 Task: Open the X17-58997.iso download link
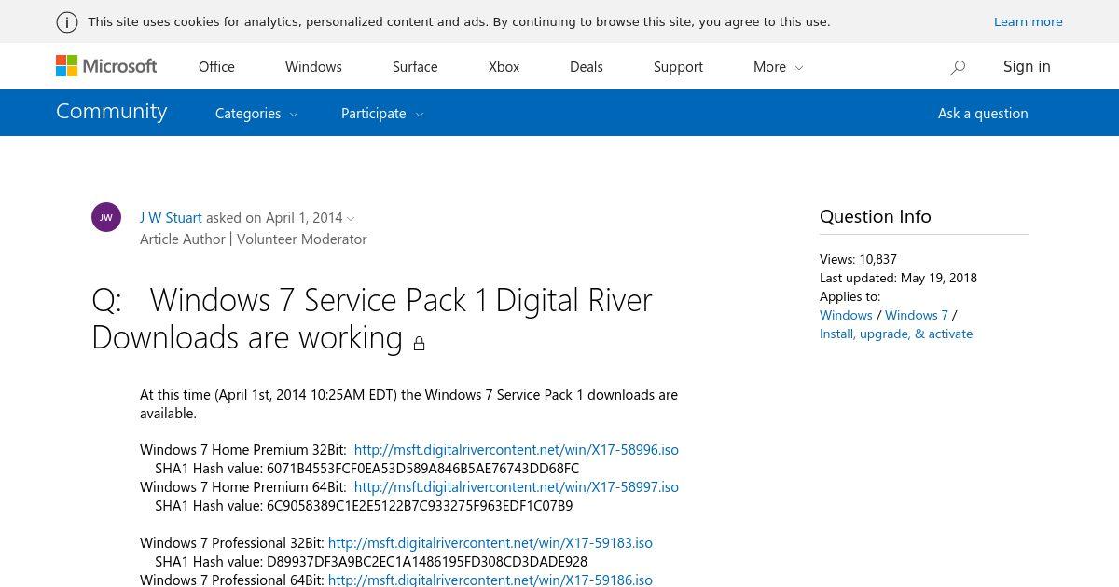click(517, 486)
